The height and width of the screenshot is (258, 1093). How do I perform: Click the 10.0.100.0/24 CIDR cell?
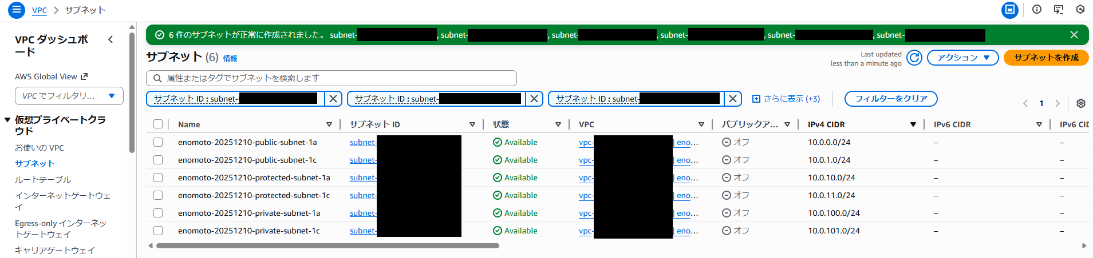pyautogui.click(x=834, y=213)
